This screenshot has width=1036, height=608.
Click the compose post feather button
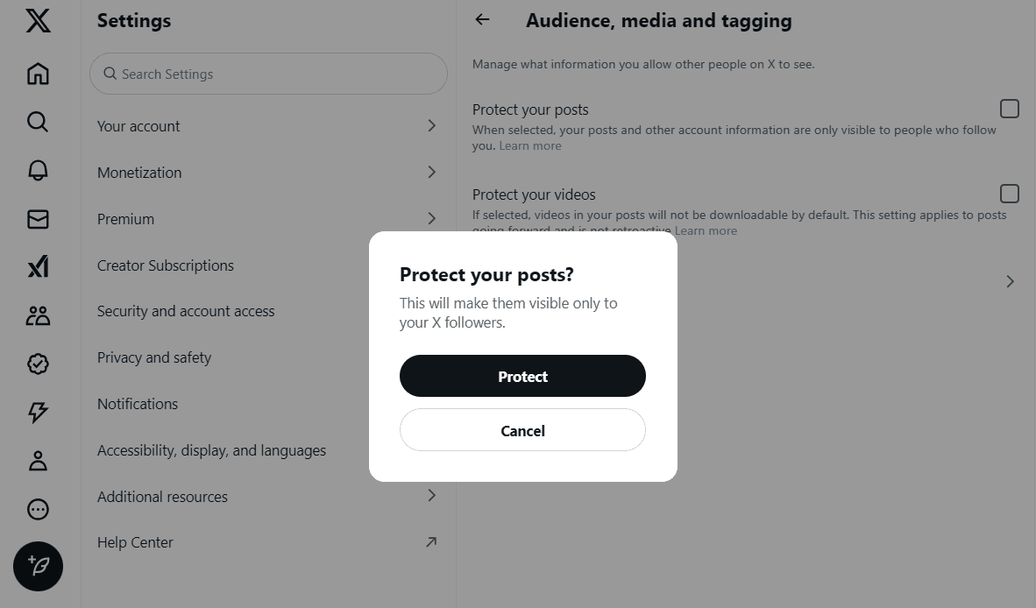point(38,567)
